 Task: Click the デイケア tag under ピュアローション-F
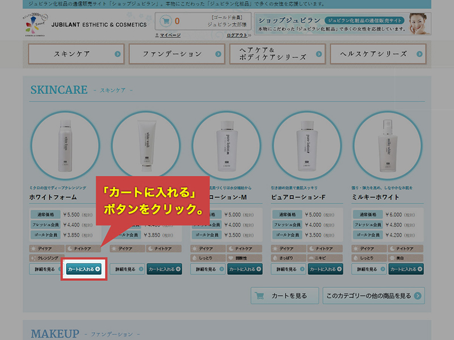[288, 249]
